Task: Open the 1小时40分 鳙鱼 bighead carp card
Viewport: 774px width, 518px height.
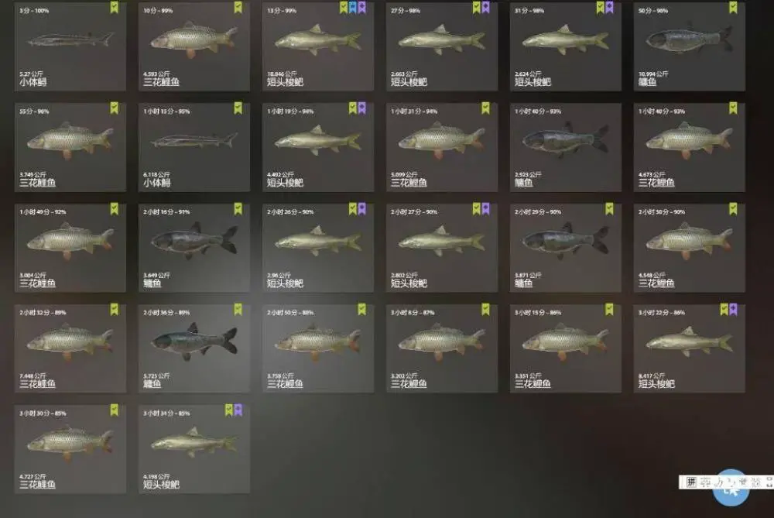Action: tap(565, 146)
